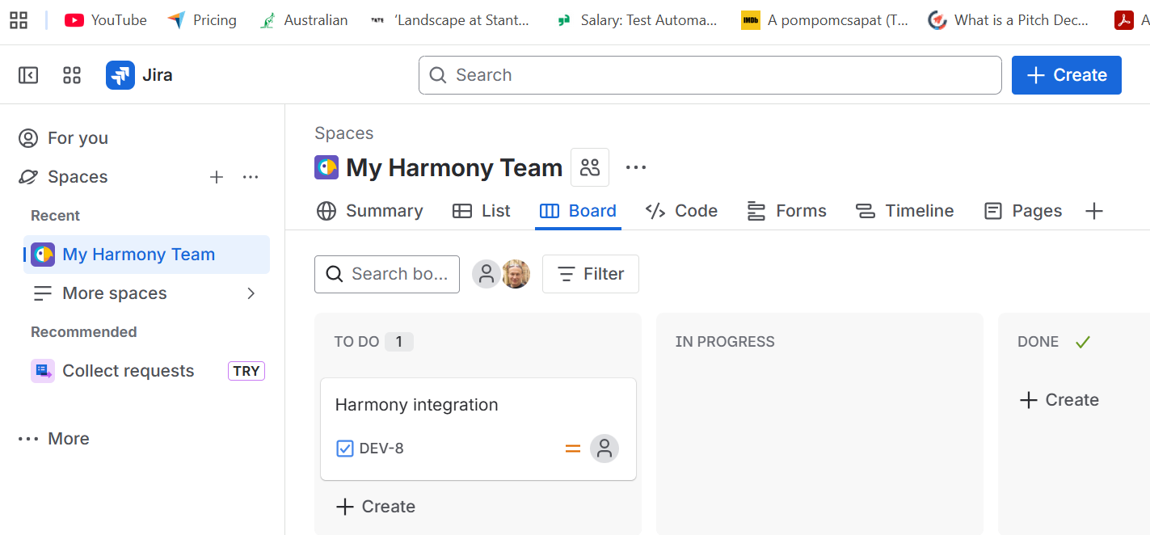Expand the More section in the sidebar
The image size is (1150, 535).
(54, 439)
